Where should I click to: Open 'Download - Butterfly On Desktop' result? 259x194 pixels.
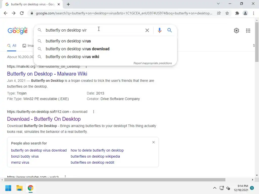click(44, 119)
